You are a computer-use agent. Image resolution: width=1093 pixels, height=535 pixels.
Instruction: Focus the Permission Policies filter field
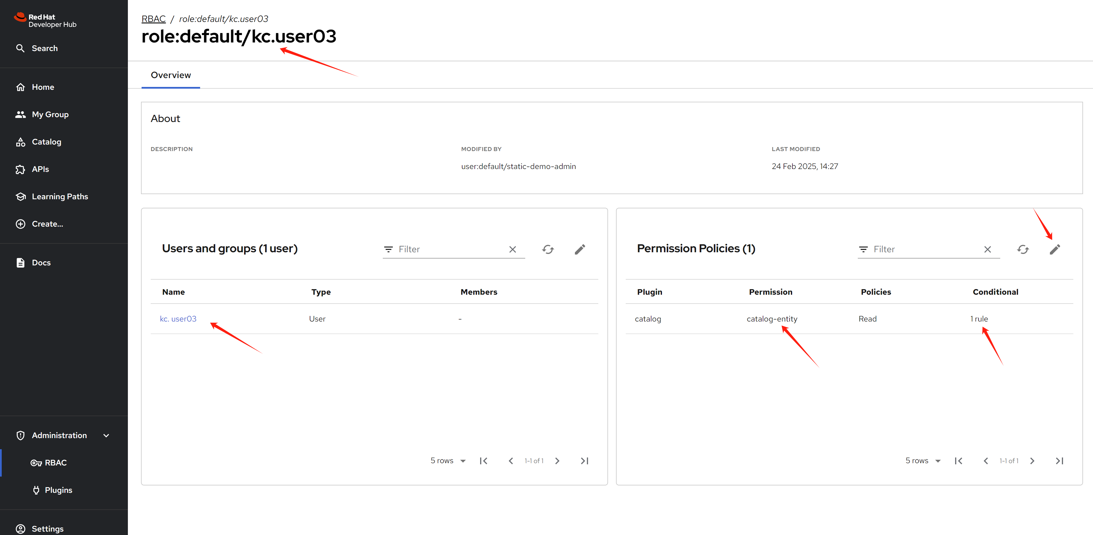pos(925,249)
